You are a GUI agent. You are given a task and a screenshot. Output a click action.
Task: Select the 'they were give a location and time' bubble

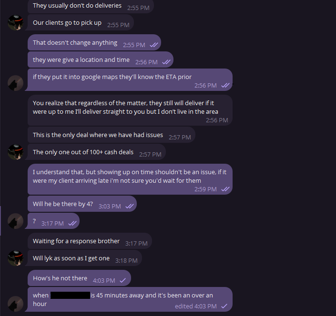[x=101, y=59]
